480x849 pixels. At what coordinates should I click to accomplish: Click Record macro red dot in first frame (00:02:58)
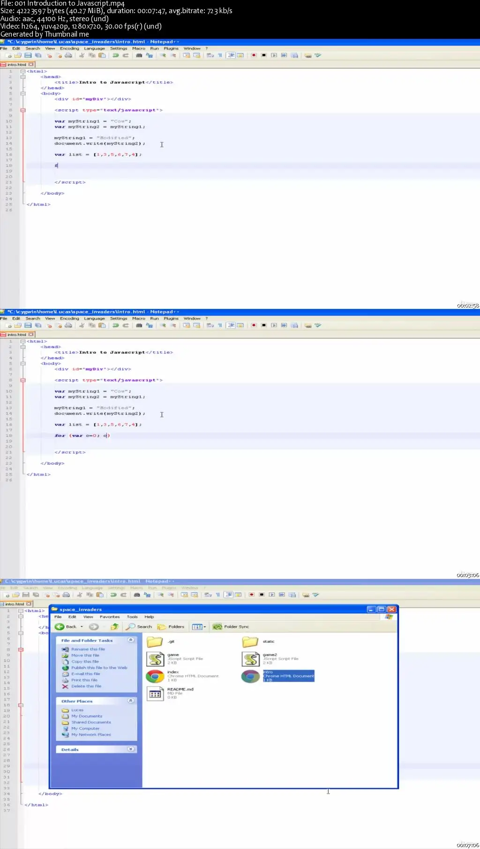tap(254, 55)
